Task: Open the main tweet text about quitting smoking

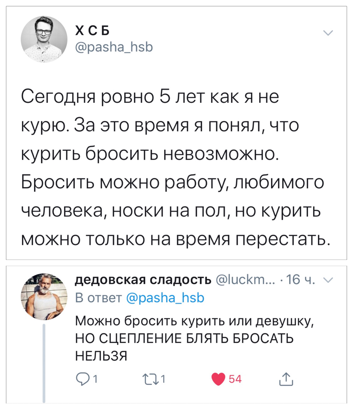Action: pos(176,168)
